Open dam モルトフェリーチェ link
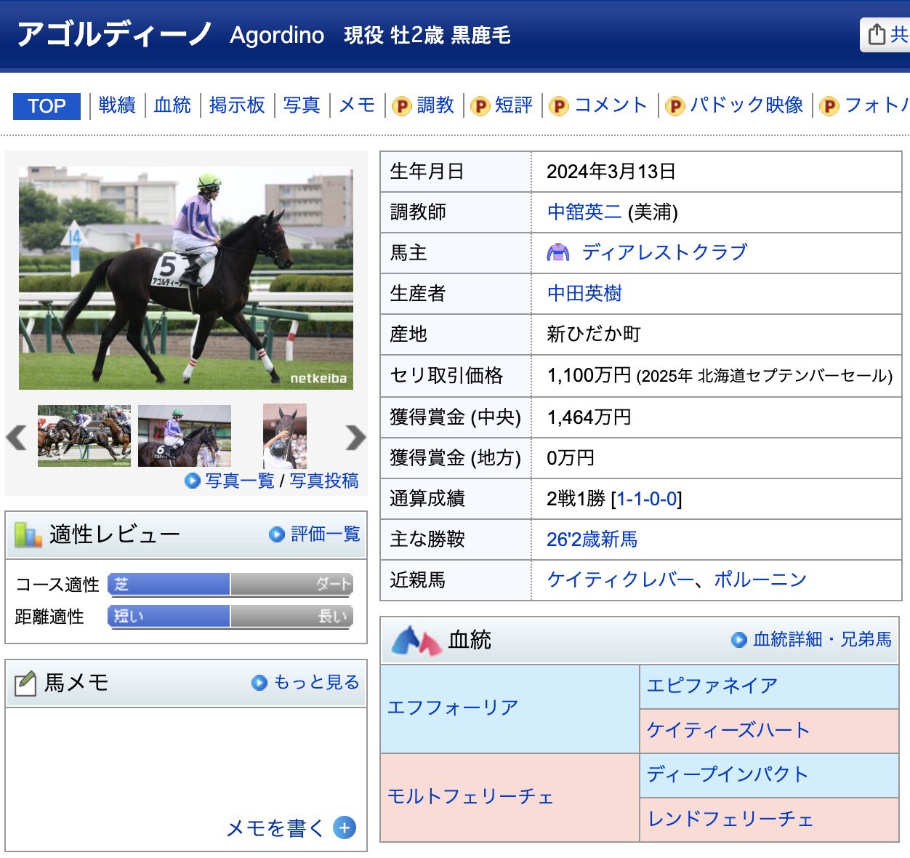Image resolution: width=910 pixels, height=858 pixels. (470, 796)
